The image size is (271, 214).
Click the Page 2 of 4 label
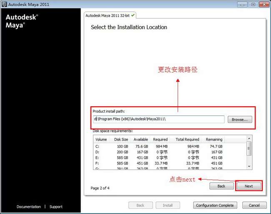pos(100,188)
